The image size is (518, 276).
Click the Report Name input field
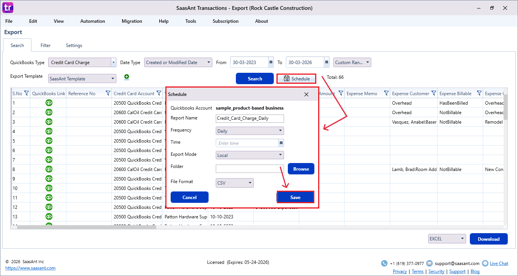(250, 118)
